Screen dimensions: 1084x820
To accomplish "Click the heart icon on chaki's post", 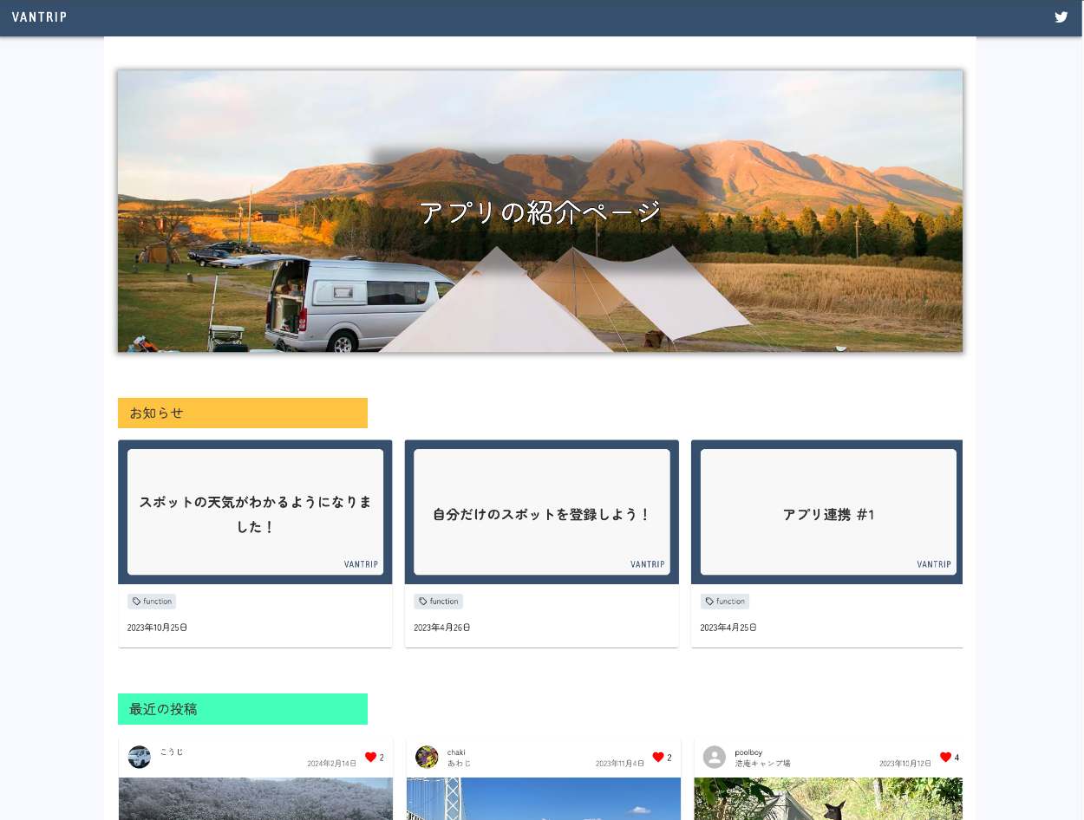I will tap(658, 757).
